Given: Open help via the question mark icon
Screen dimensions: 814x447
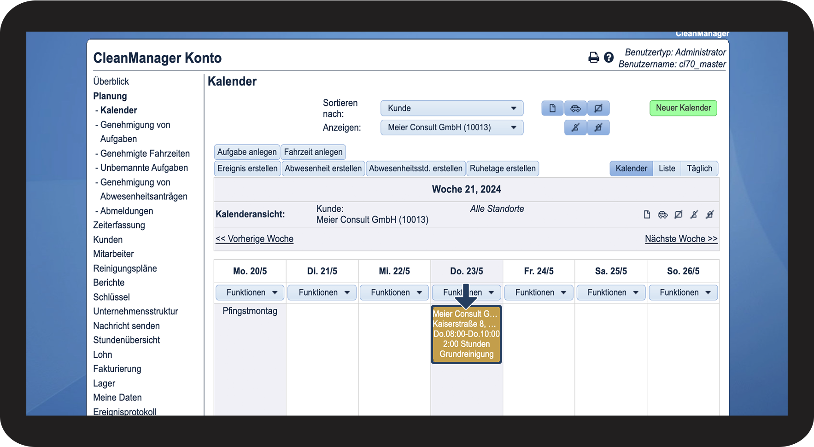Looking at the screenshot, I should click(x=609, y=58).
